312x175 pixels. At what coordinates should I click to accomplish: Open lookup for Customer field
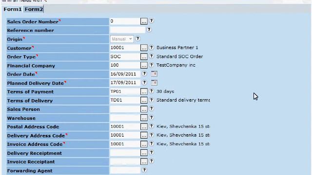(144, 48)
